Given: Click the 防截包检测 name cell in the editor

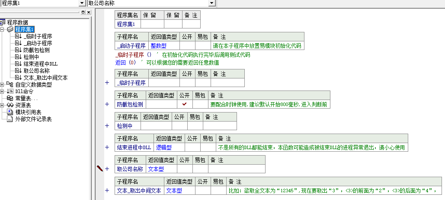Looking at the screenshot, I should (131, 104).
